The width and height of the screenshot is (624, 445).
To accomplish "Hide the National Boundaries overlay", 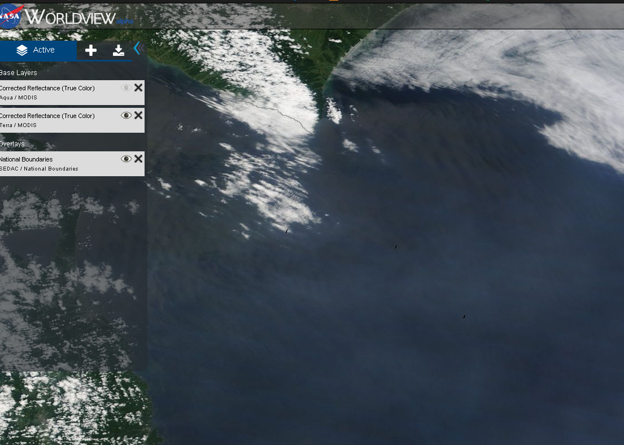I will [126, 159].
